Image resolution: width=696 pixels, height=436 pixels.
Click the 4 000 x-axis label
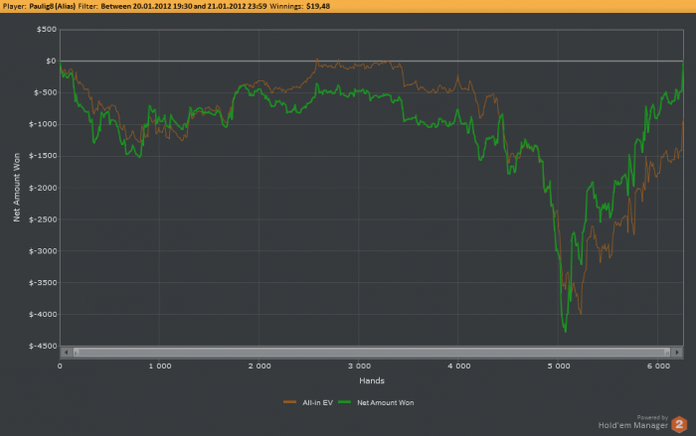459,365
